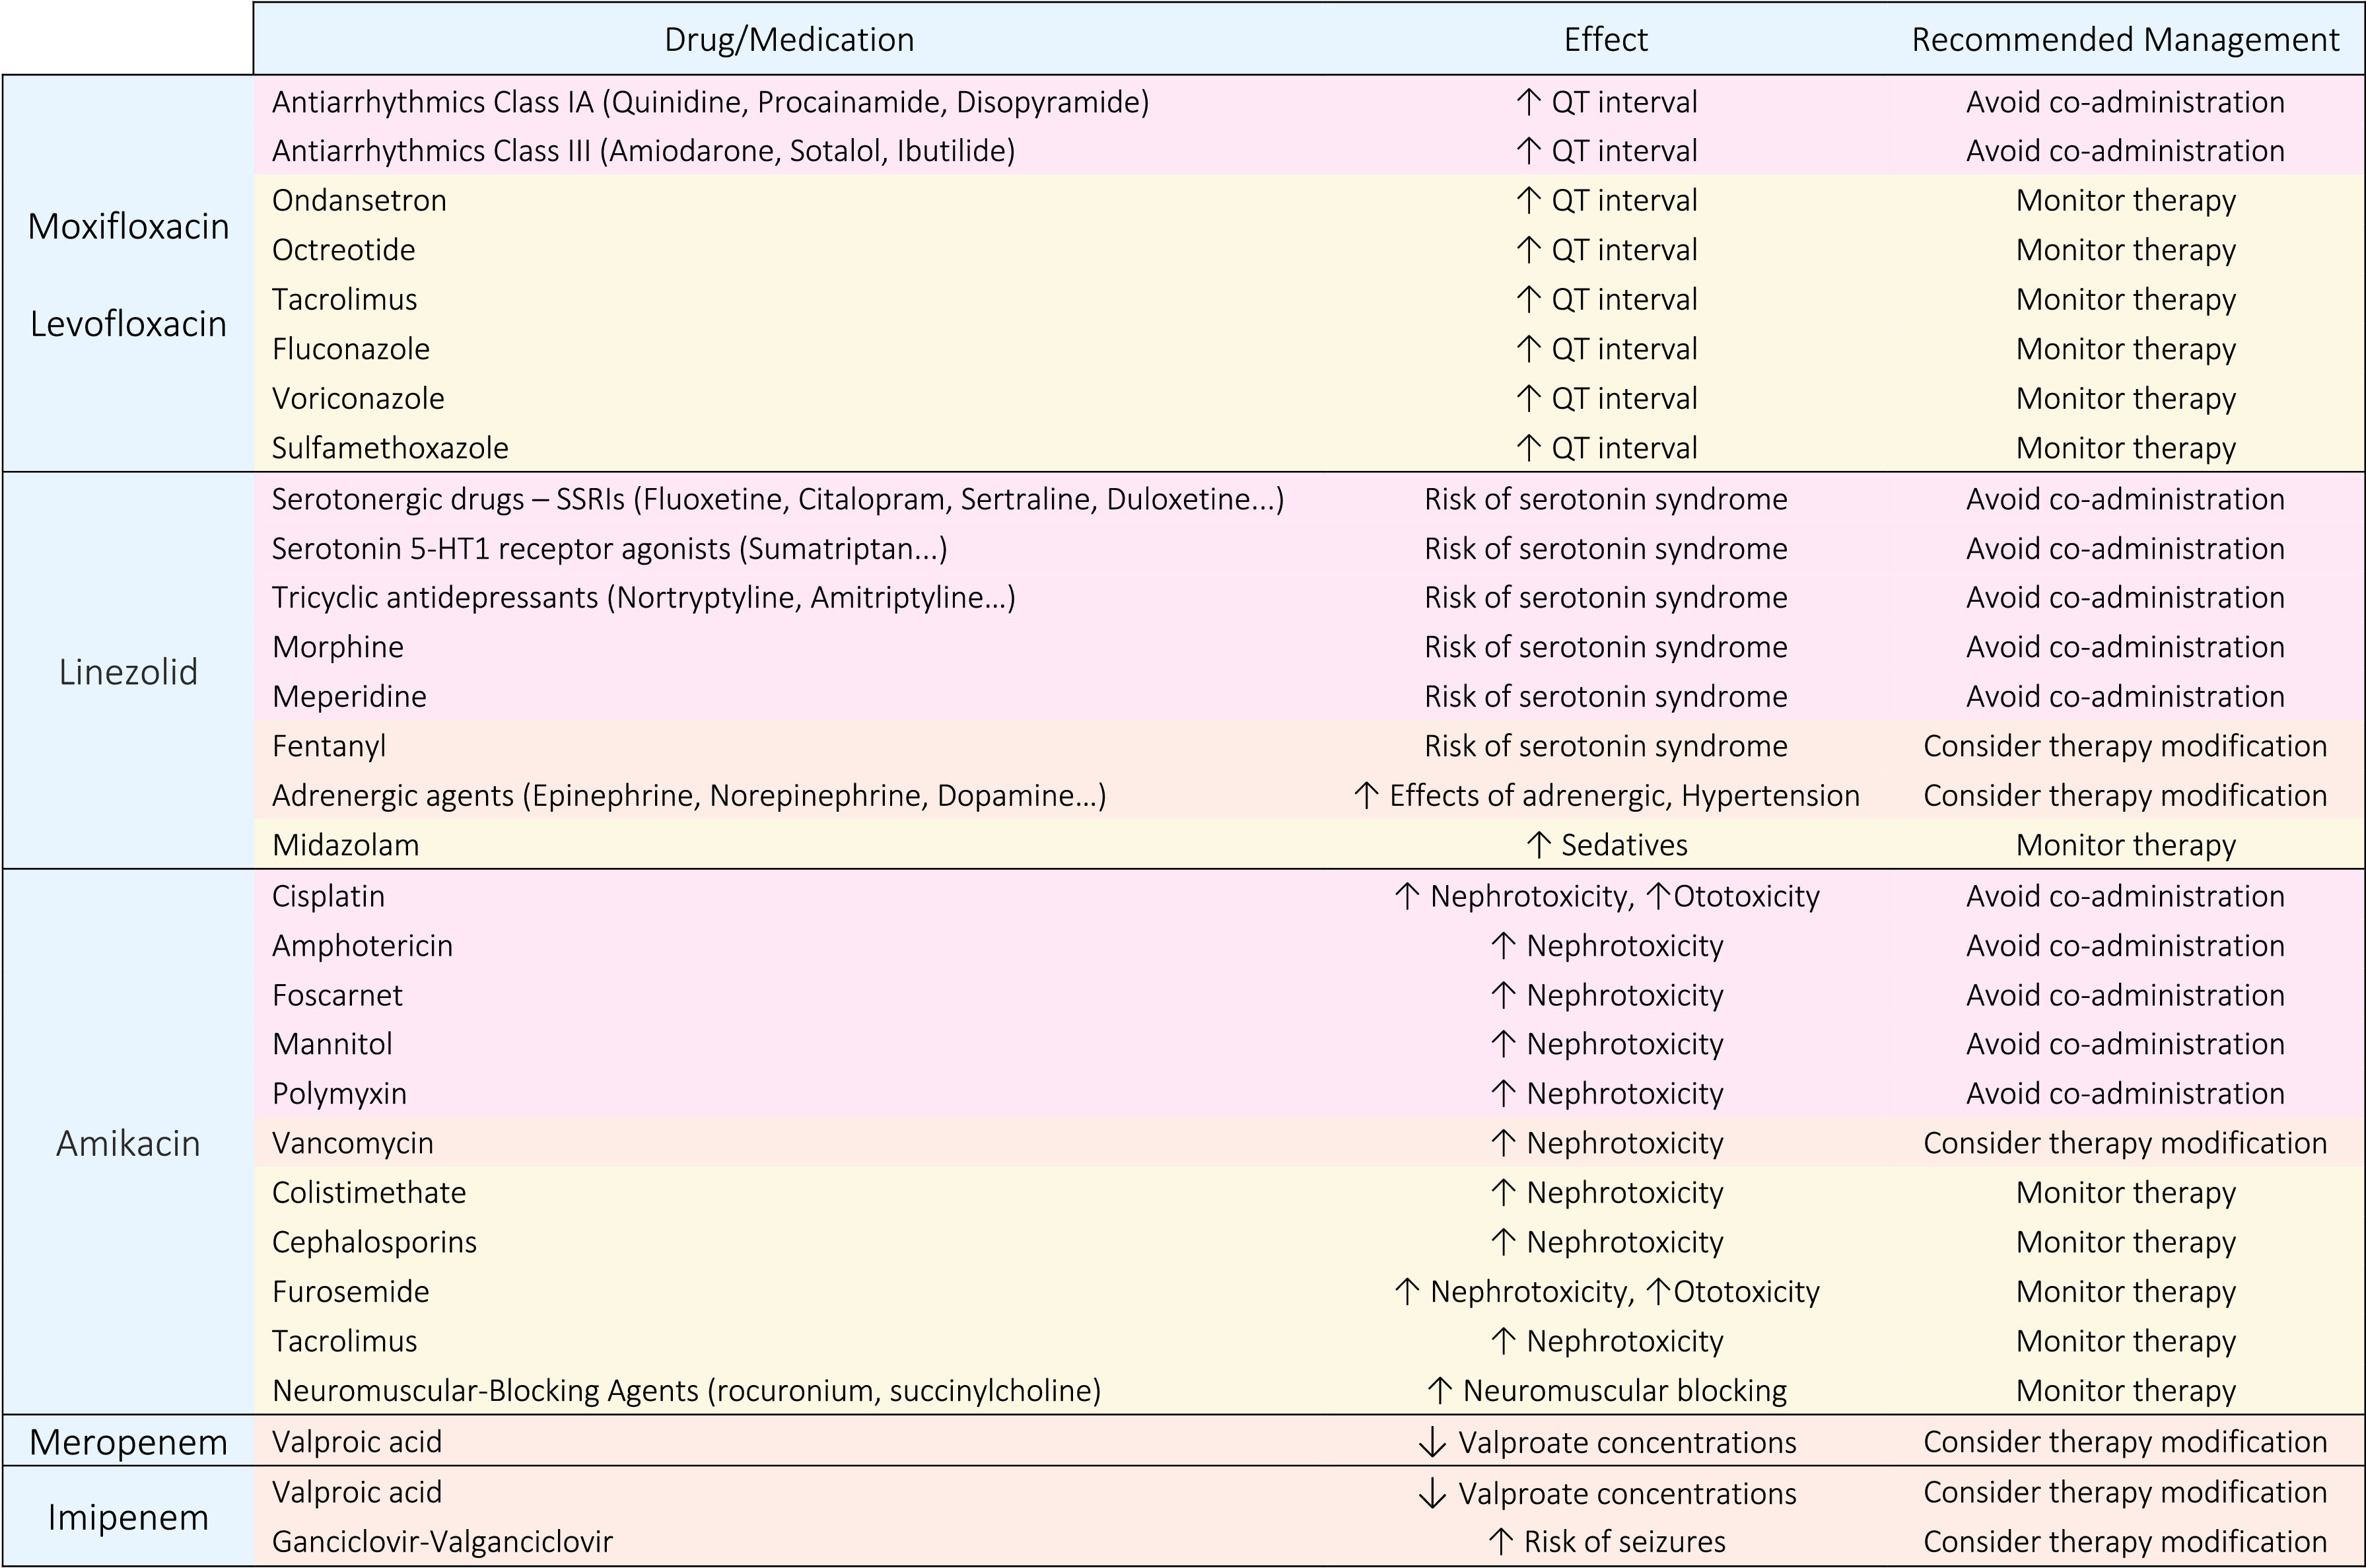2366x1568 pixels.
Task: Click the Voriconazole drug entry
Action: coord(358,398)
